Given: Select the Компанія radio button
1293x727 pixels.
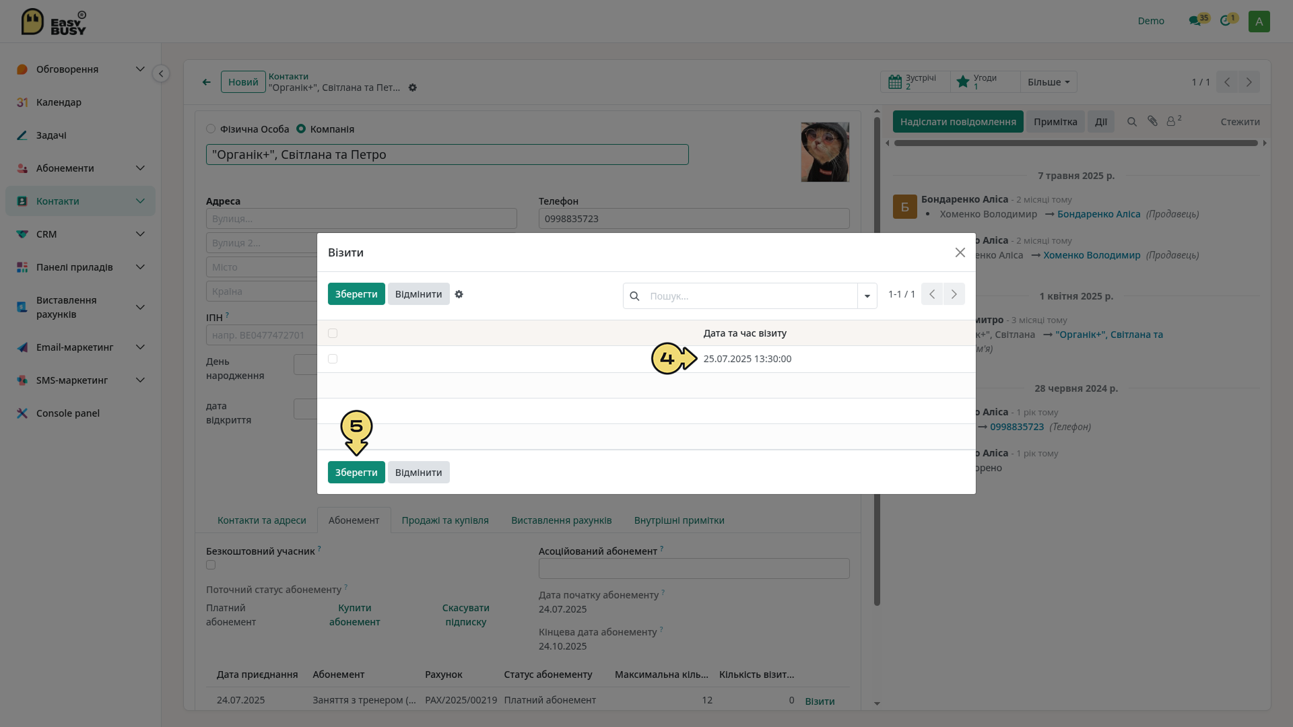Looking at the screenshot, I should click(301, 129).
